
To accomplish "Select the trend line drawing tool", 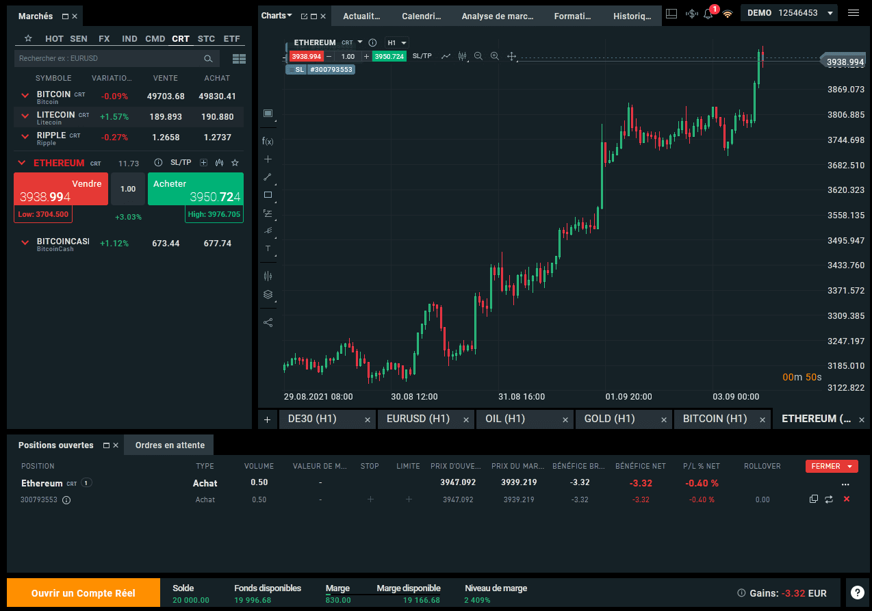I will [268, 177].
